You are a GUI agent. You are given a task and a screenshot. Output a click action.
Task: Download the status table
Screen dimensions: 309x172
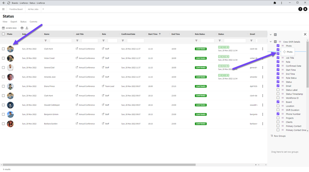[x=27, y=28]
